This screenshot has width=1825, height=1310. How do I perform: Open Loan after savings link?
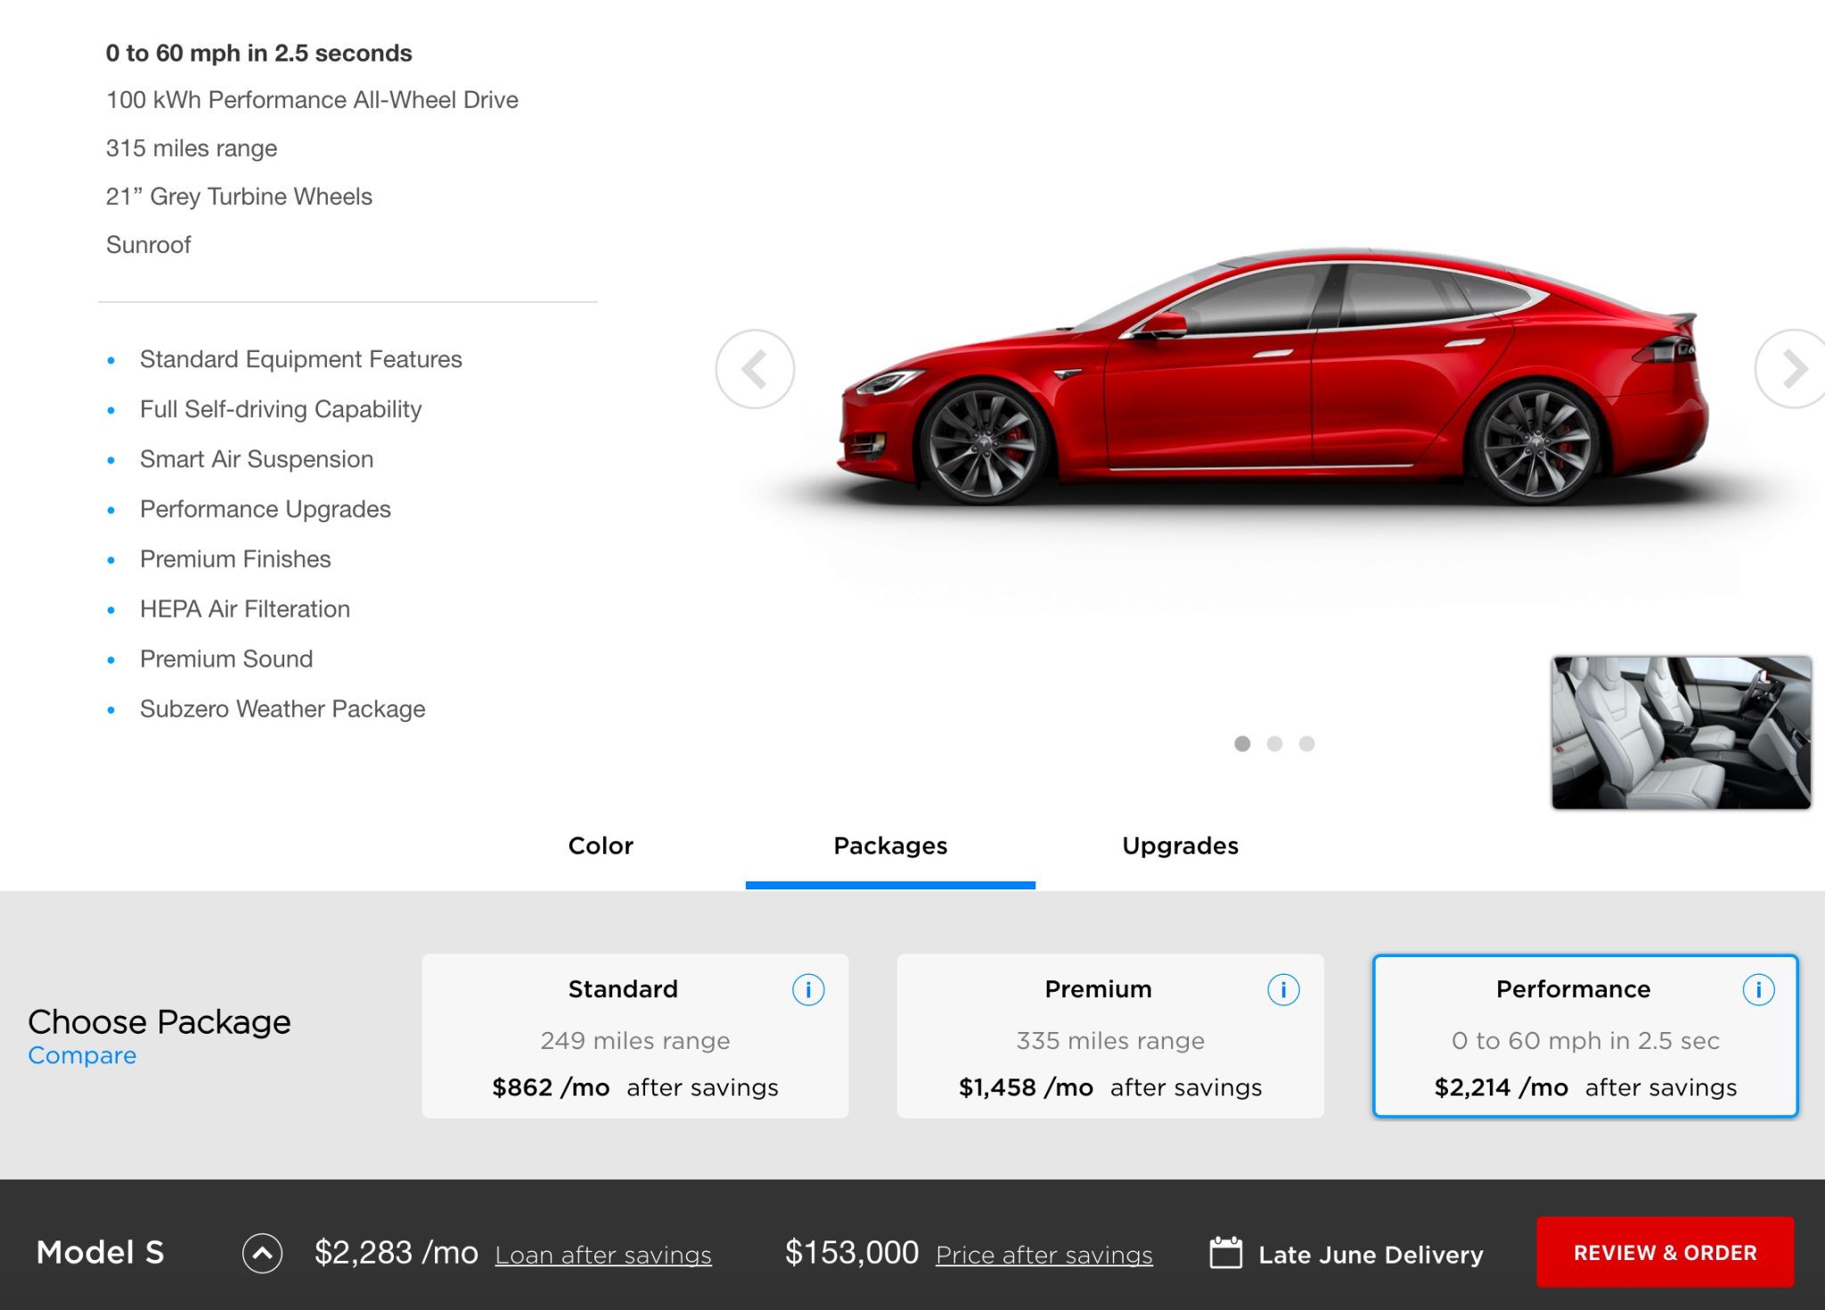[x=603, y=1255]
